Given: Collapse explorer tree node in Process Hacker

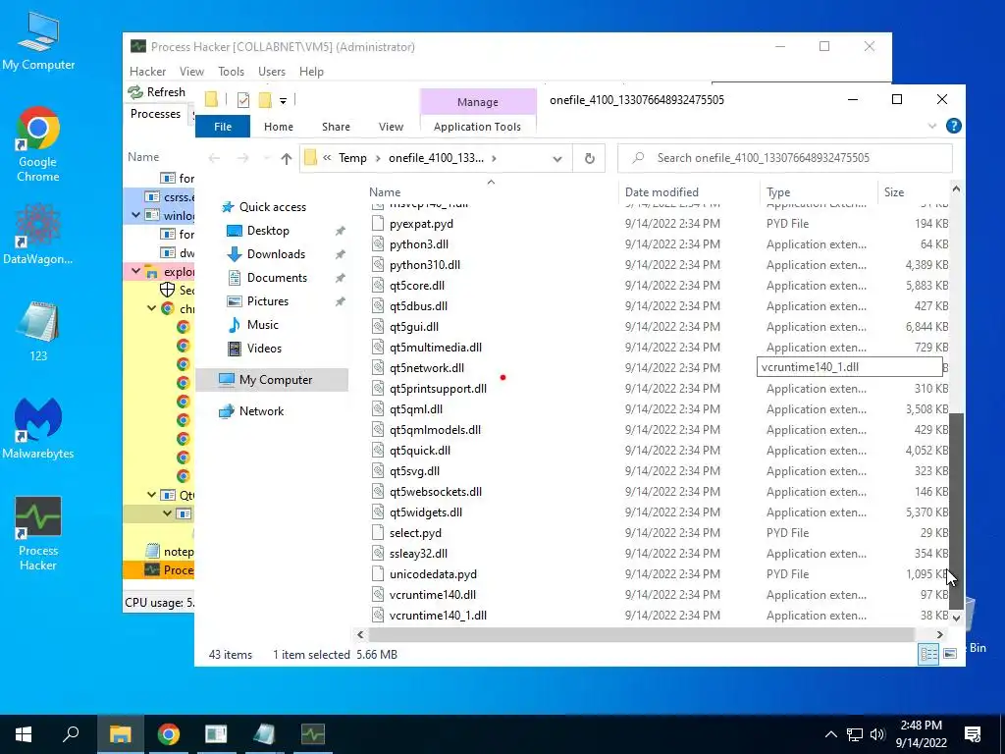Looking at the screenshot, I should [135, 272].
